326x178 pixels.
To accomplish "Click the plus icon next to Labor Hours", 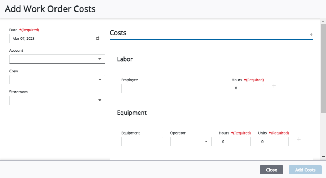I will pos(274,86).
